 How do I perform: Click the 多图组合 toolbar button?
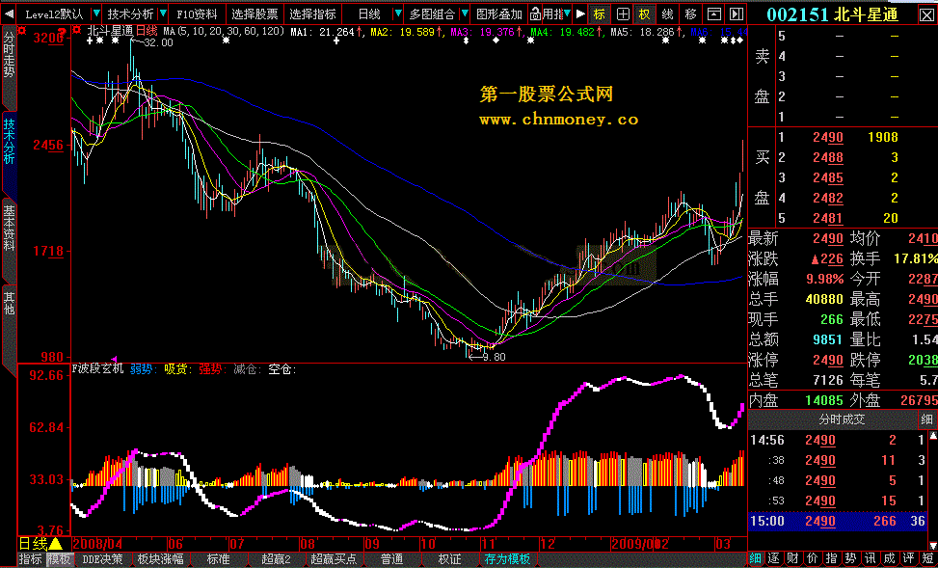[433, 14]
